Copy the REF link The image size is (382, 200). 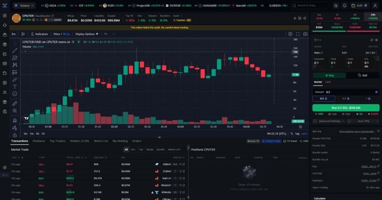[378, 131]
